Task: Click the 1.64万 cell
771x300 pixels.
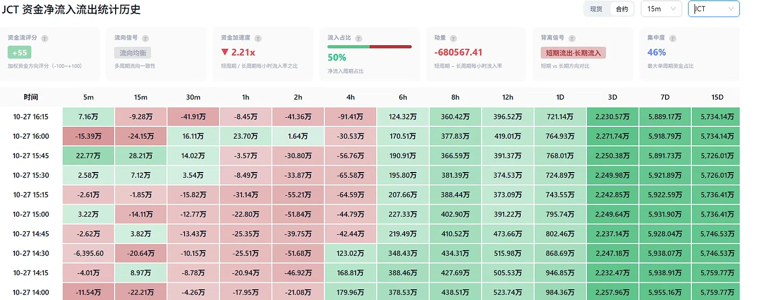Action: (x=298, y=136)
